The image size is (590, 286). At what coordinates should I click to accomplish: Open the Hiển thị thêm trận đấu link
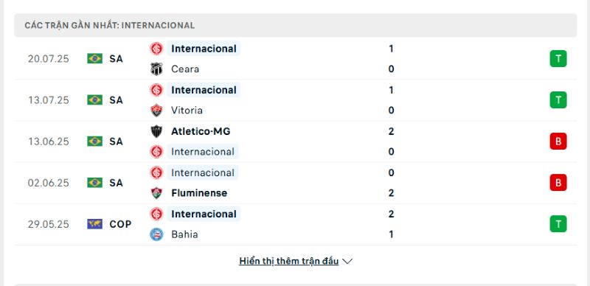coord(288,261)
